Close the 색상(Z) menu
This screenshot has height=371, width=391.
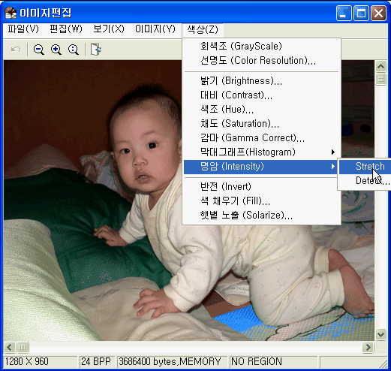(203, 30)
